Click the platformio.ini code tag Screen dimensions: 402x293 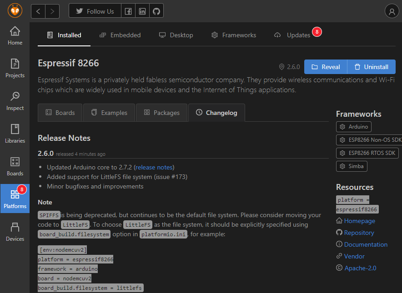[163, 234]
